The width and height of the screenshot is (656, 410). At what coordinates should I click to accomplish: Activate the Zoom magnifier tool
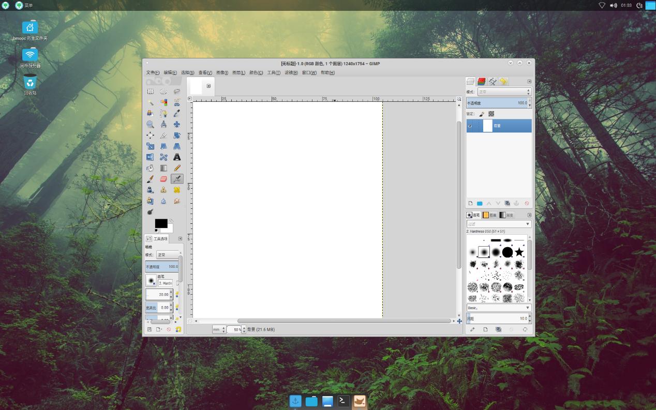tap(150, 125)
